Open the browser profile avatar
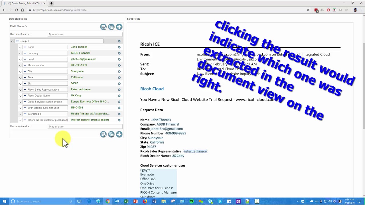Viewport: 365px width, 205px height. tap(355, 10)
